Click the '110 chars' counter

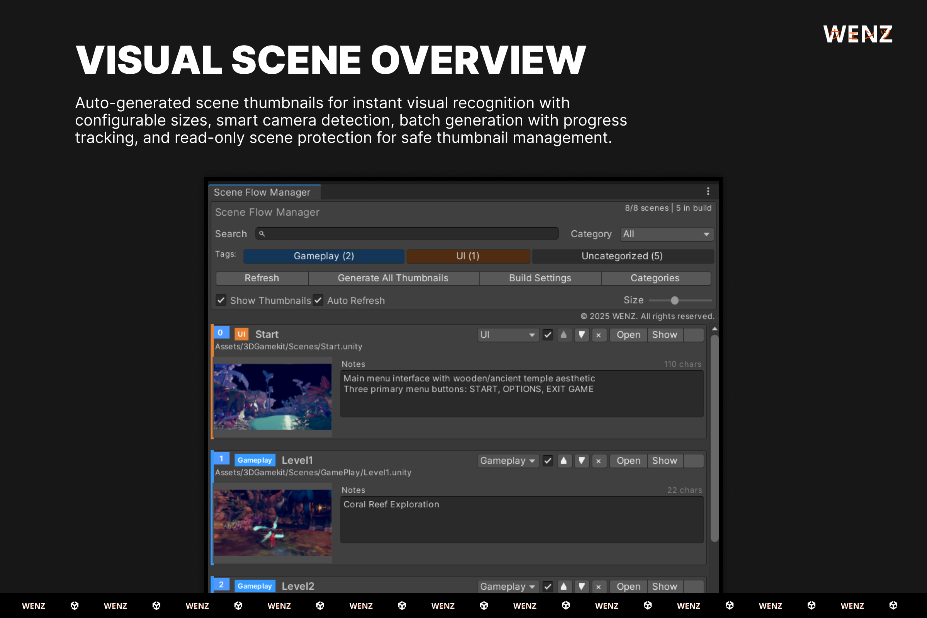pyautogui.click(x=683, y=364)
